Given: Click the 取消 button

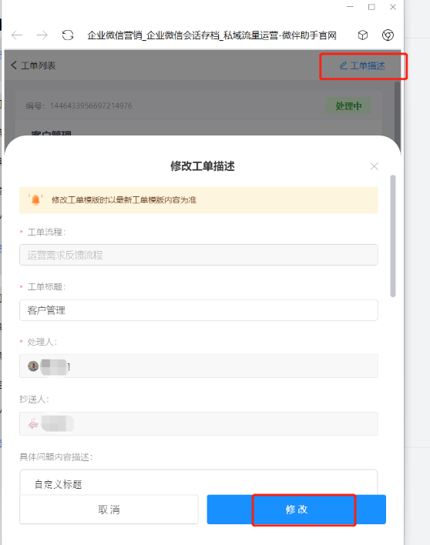Looking at the screenshot, I should tap(109, 510).
